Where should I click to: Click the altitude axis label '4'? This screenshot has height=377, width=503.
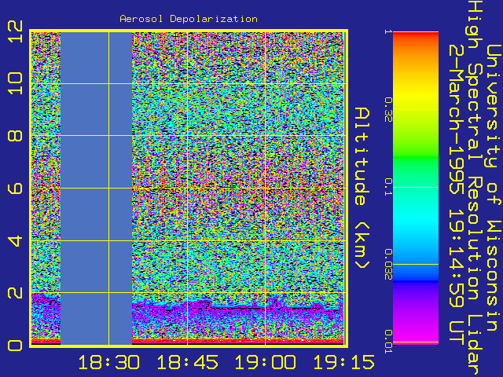click(16, 240)
